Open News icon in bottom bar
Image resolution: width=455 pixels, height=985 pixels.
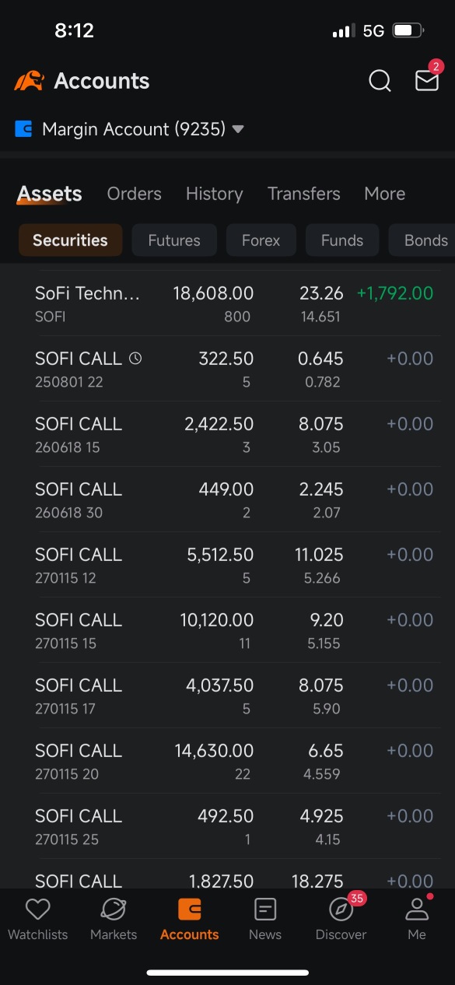pyautogui.click(x=265, y=909)
